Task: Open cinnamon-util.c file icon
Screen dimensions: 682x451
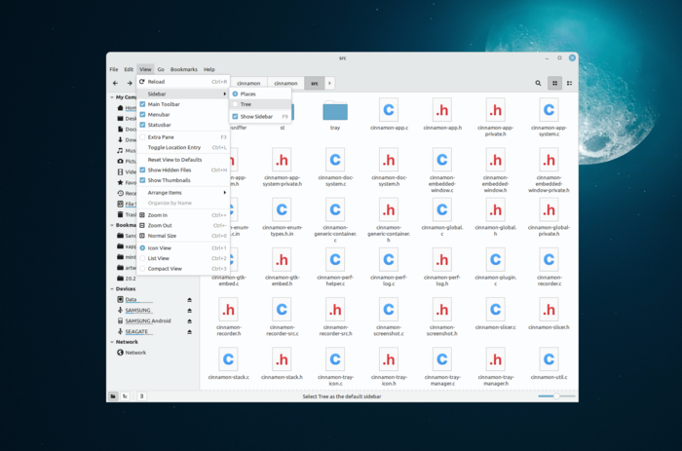Action: (548, 359)
